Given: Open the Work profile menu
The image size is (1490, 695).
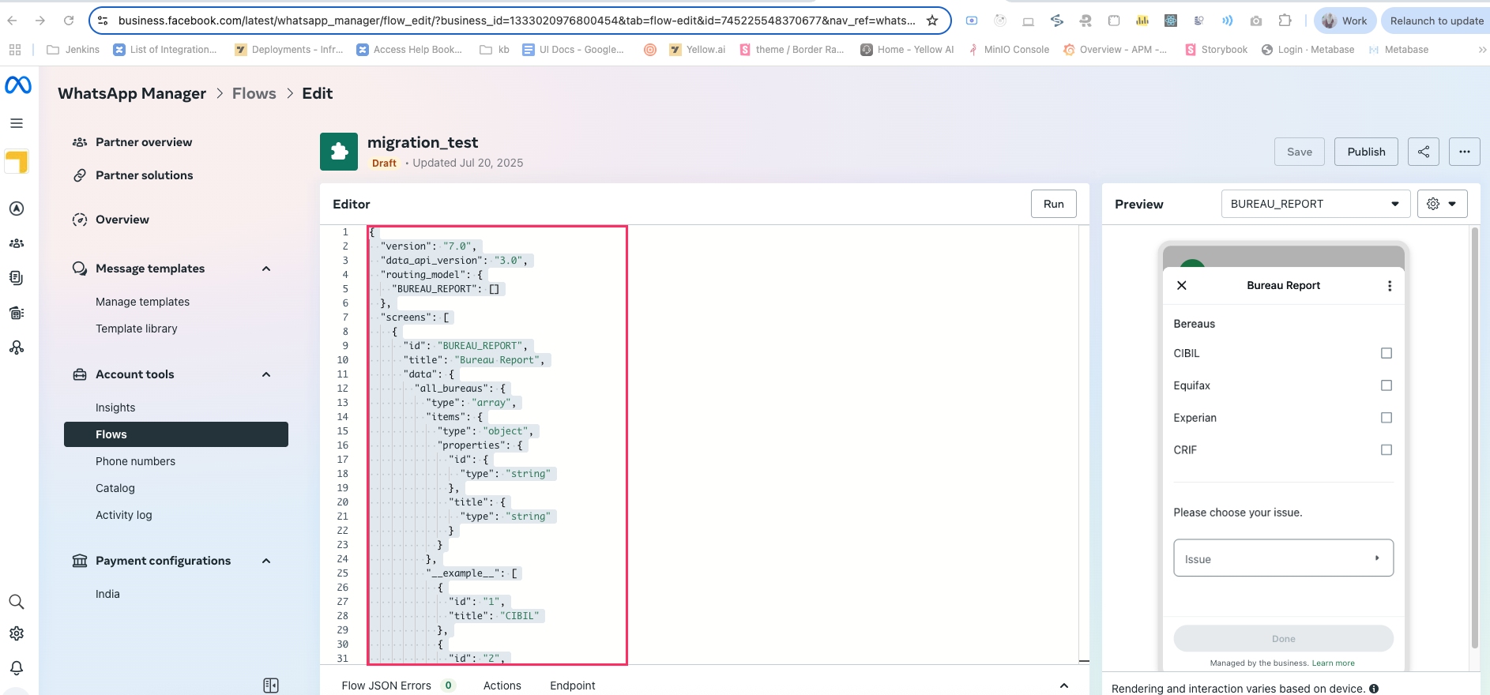Looking at the screenshot, I should click(1345, 21).
